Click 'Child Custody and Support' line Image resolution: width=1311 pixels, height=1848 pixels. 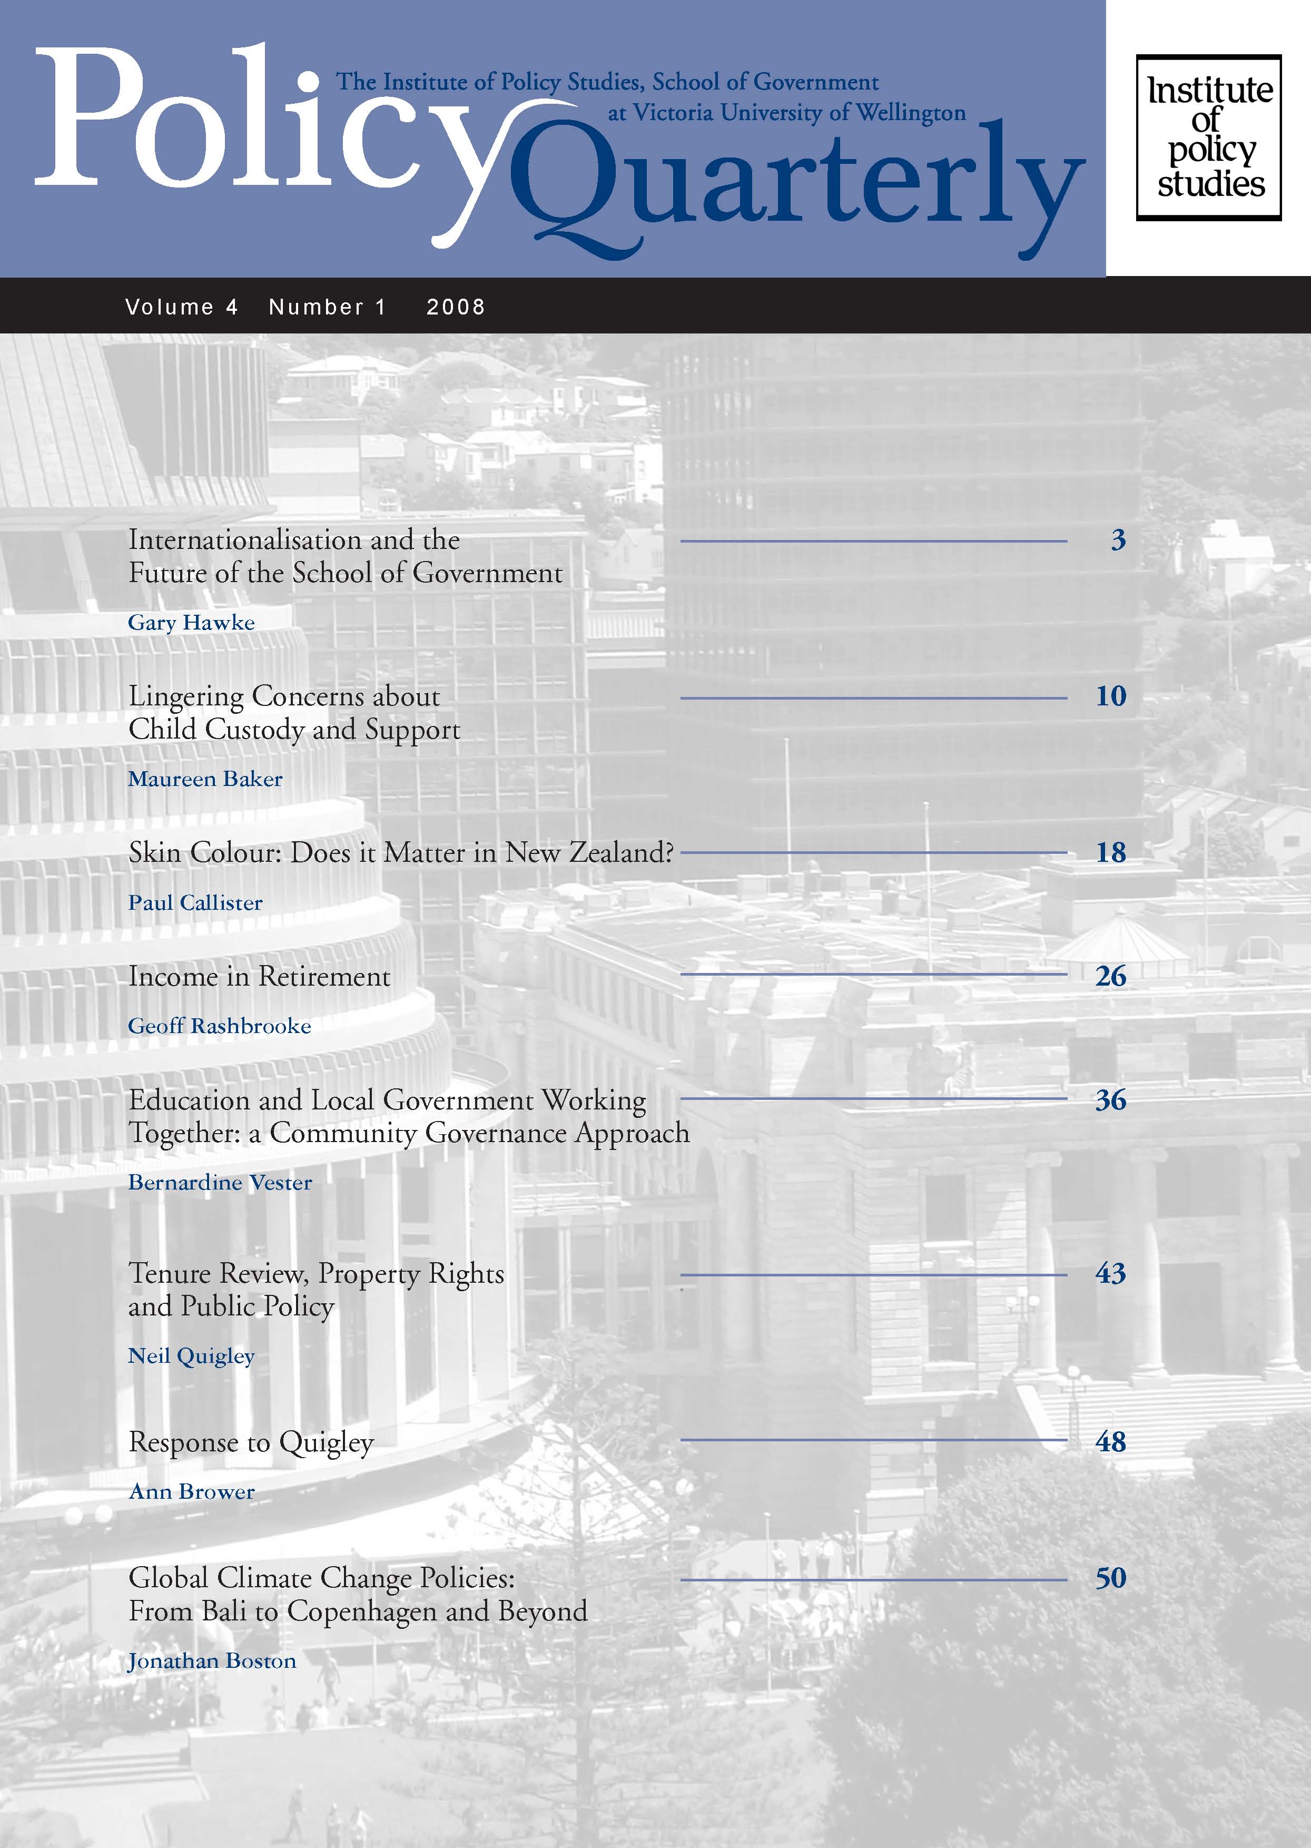pyautogui.click(x=294, y=730)
